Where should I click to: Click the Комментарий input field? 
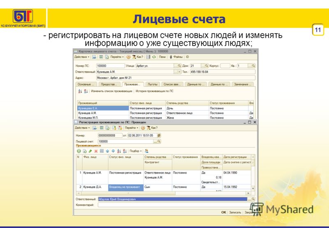[x=177, y=205]
